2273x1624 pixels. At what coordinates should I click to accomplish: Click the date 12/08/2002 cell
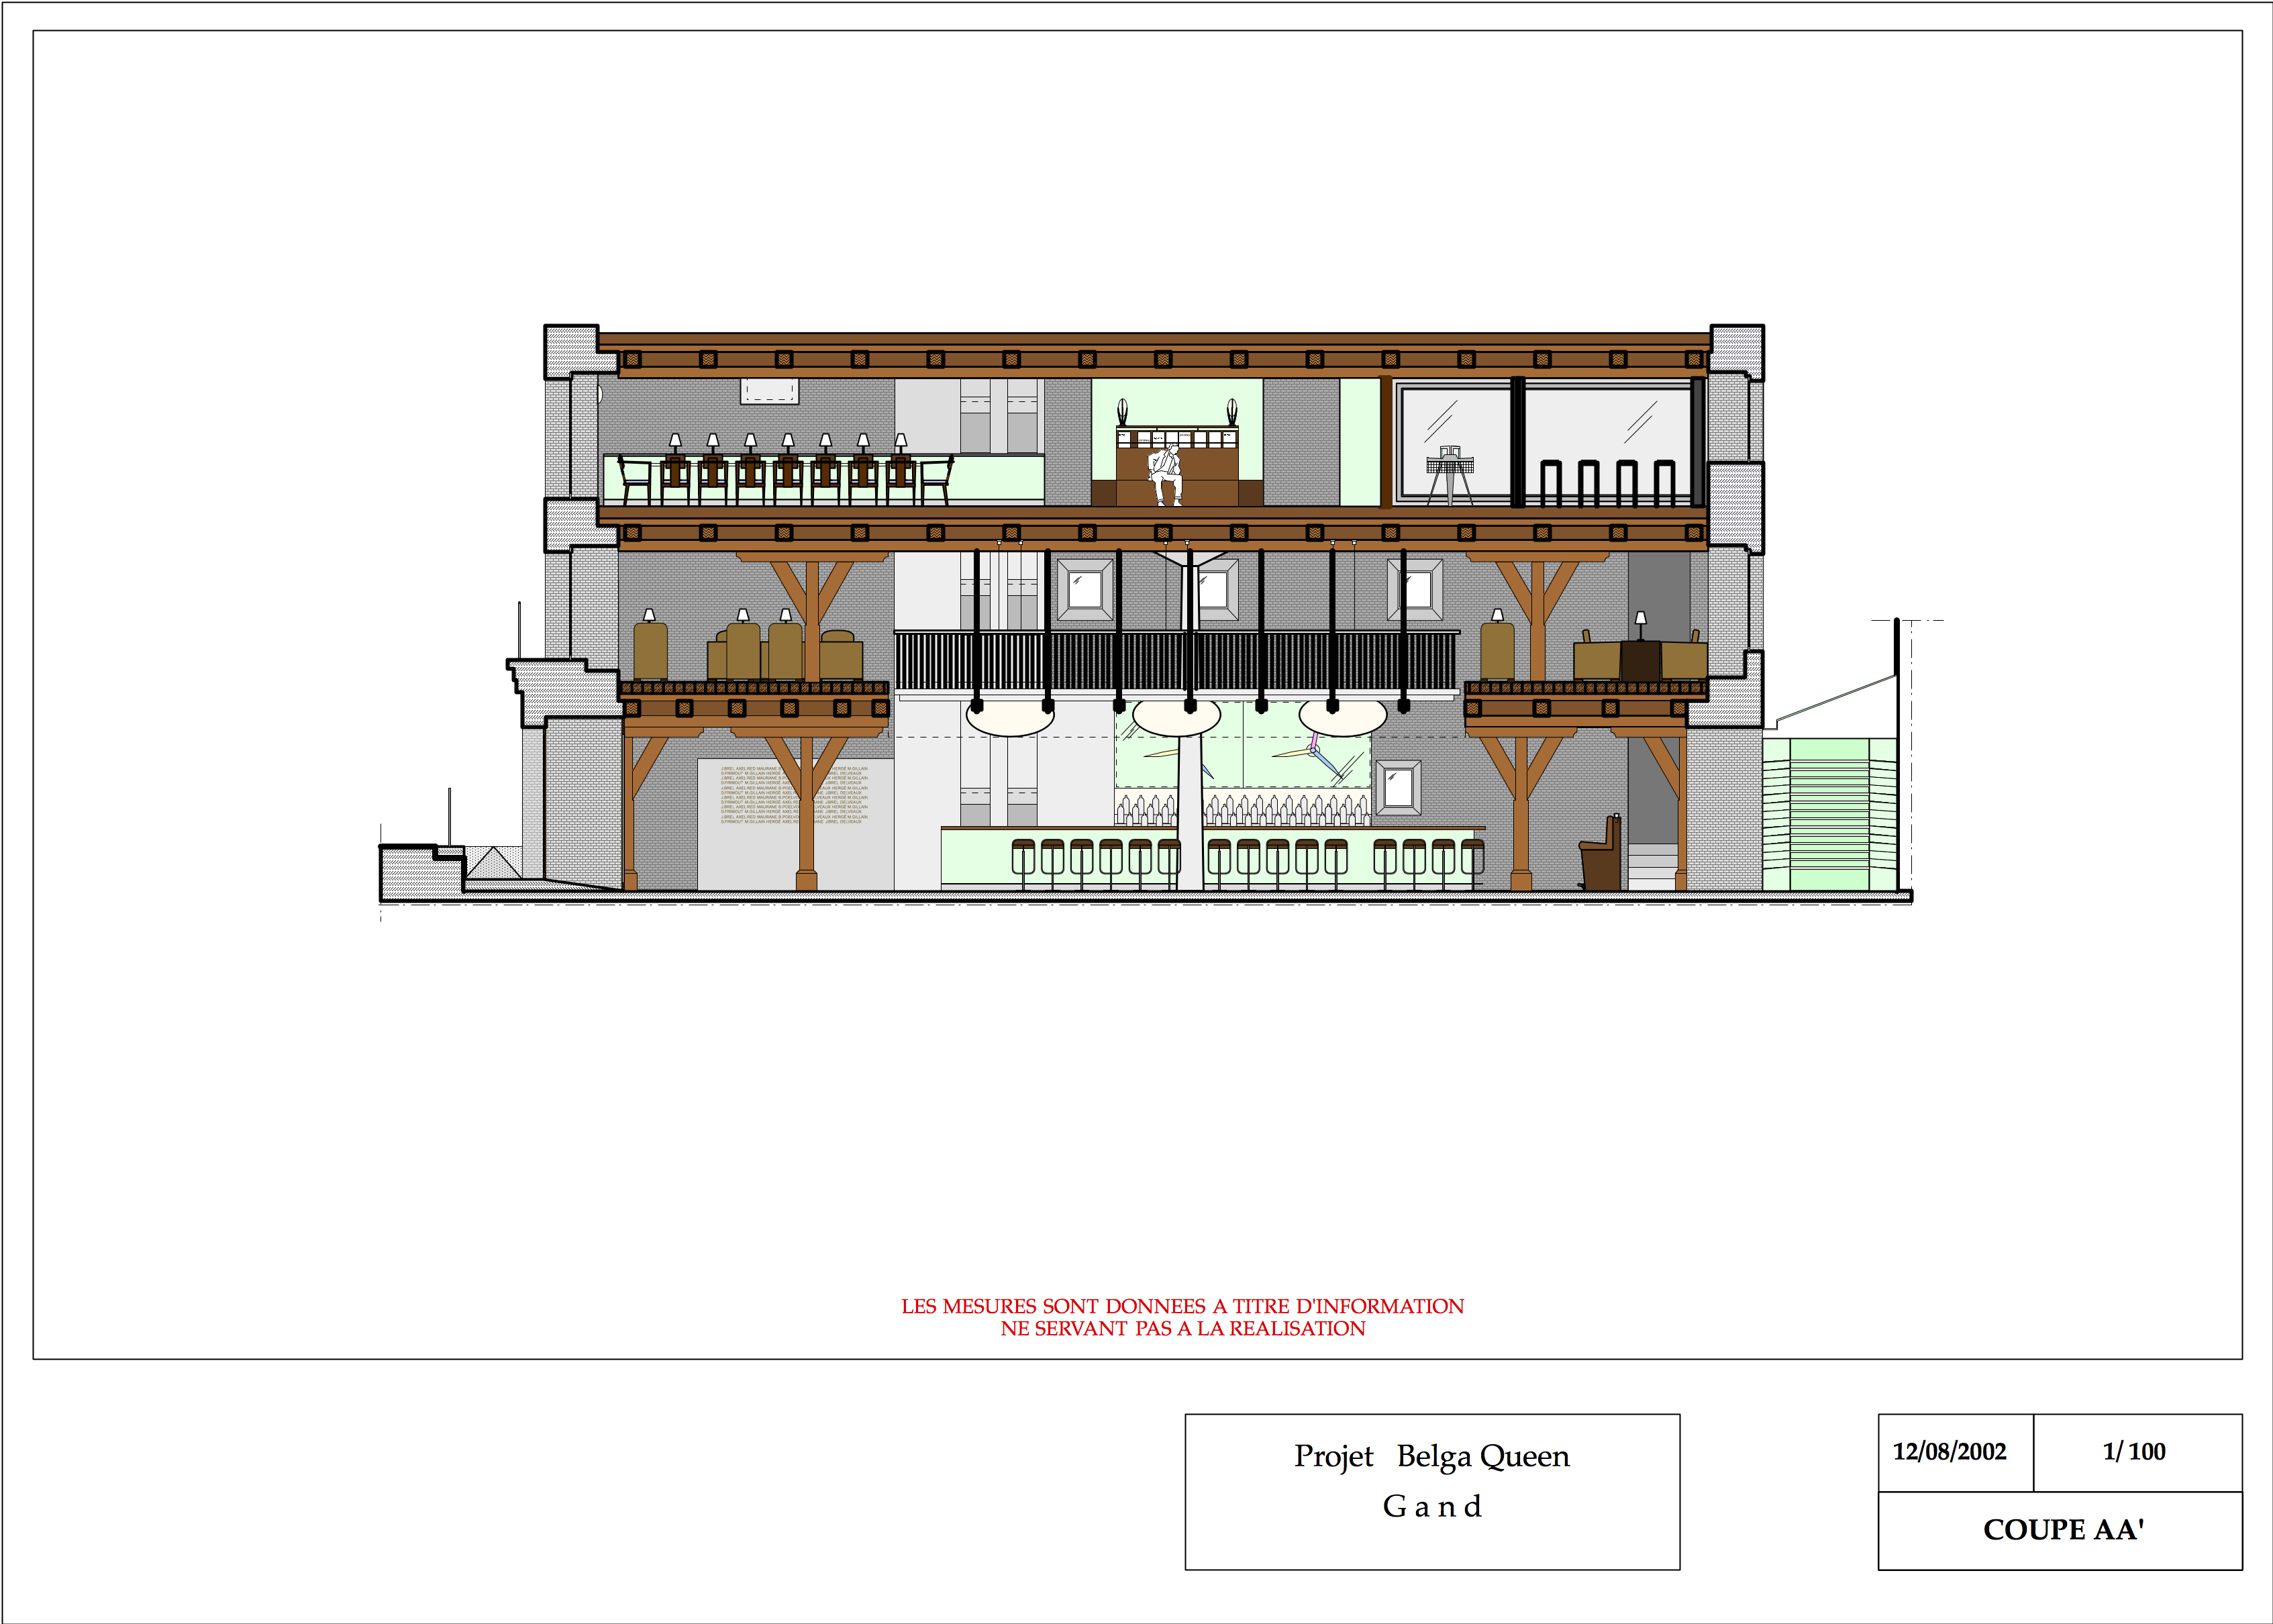pos(1949,1451)
